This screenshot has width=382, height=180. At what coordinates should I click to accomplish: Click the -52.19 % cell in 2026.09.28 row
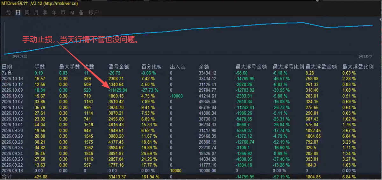click(x=281, y=142)
